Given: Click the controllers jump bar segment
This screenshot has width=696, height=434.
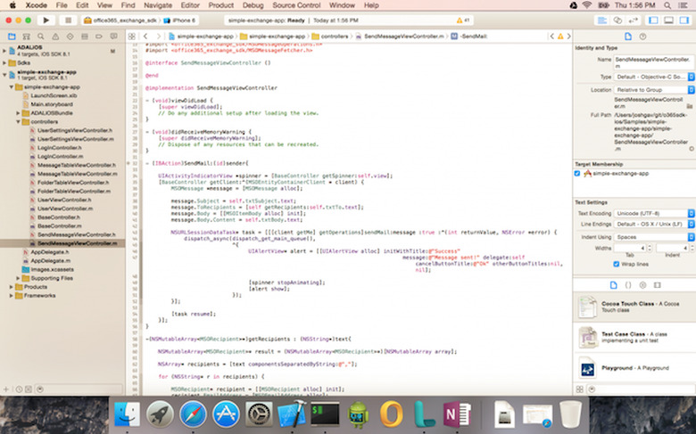Looking at the screenshot, I should (330, 37).
